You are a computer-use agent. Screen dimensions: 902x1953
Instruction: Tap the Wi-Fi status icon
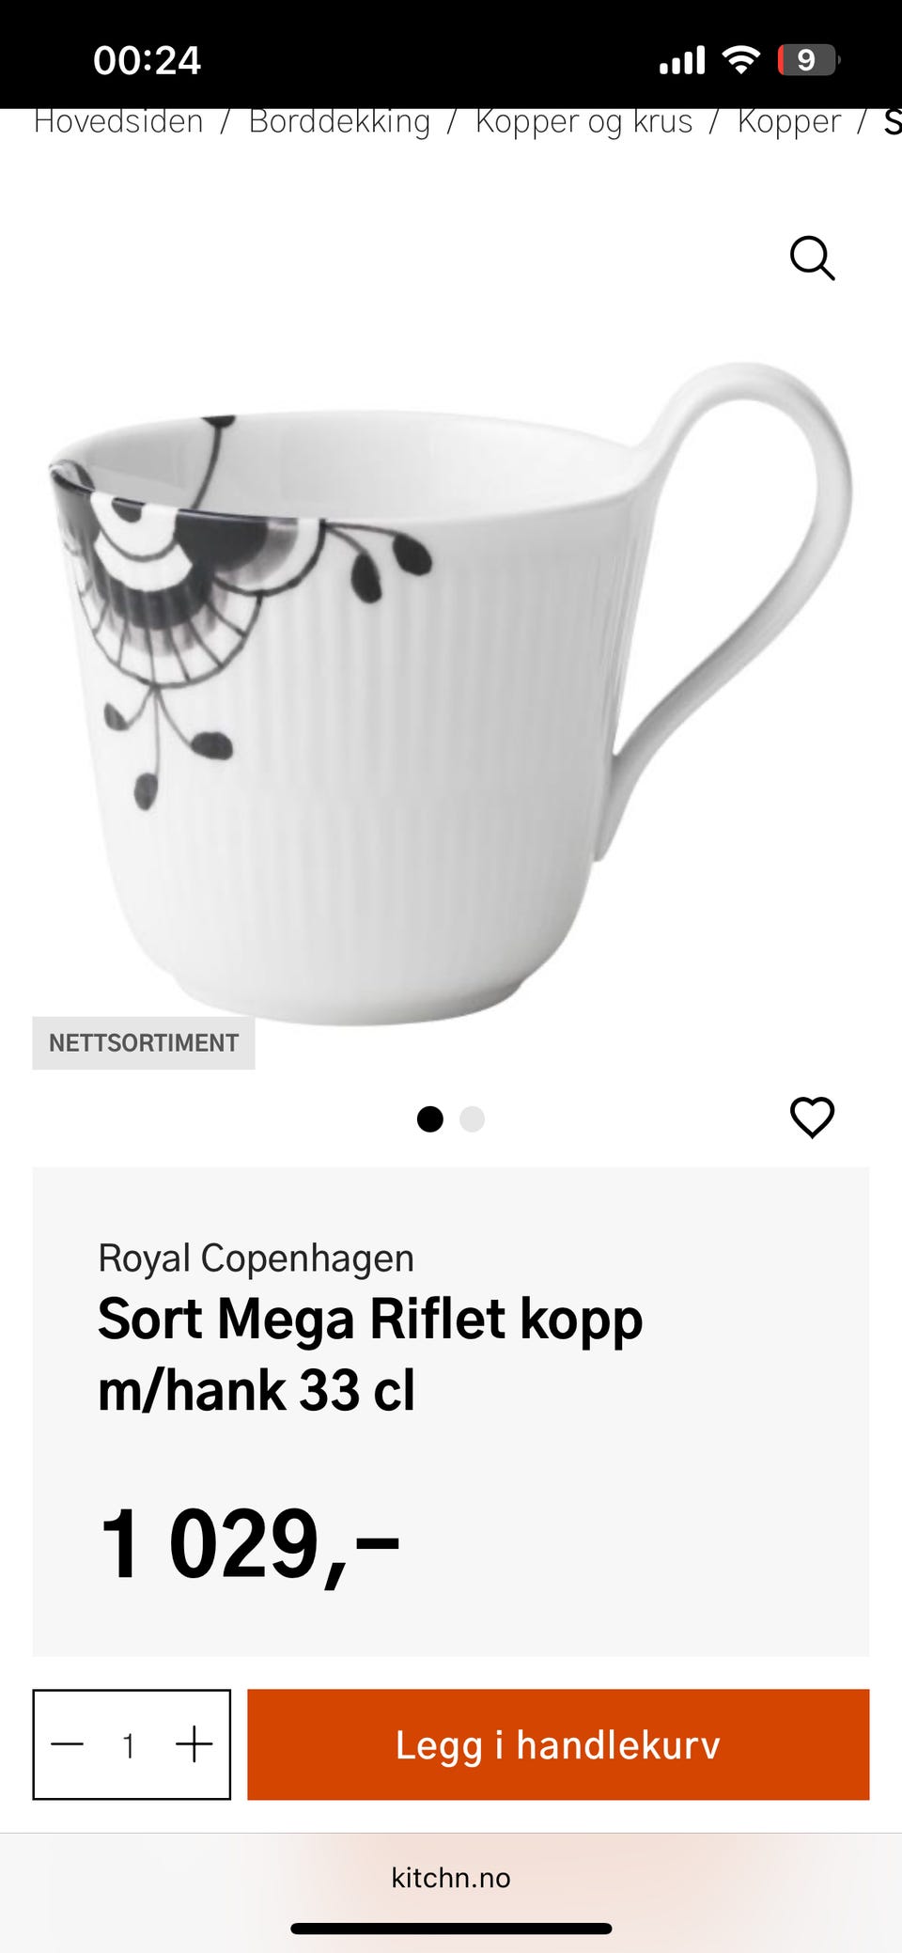pos(741,60)
